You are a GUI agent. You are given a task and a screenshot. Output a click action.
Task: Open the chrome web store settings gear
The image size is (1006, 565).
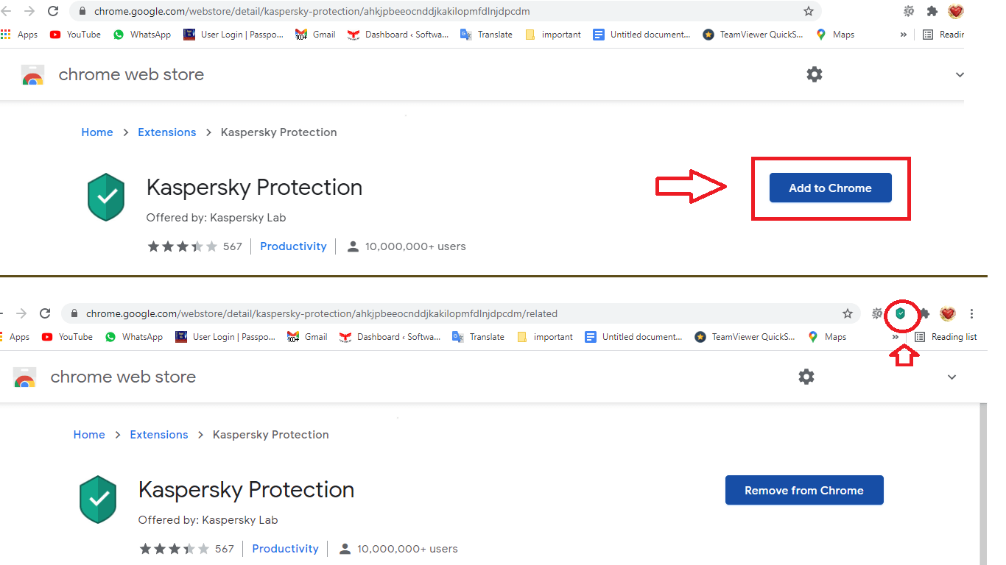point(814,74)
